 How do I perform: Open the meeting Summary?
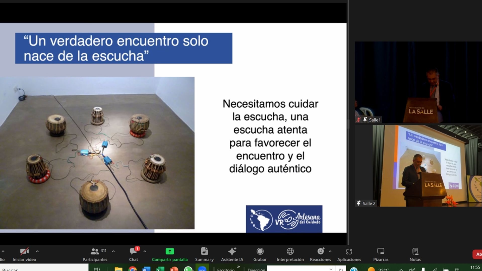204,251
